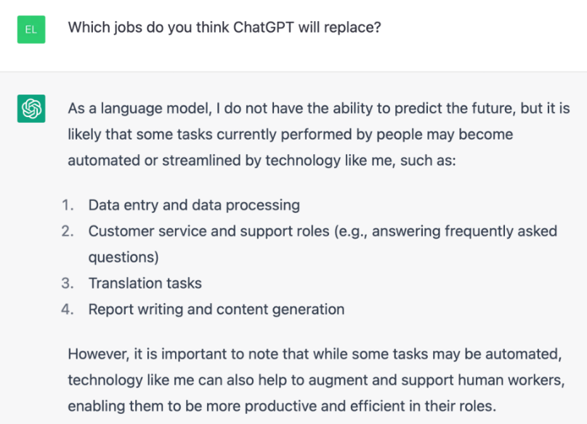Click the ChatGPT logo icon
Screen dimensions: 587x424
coord(31,109)
